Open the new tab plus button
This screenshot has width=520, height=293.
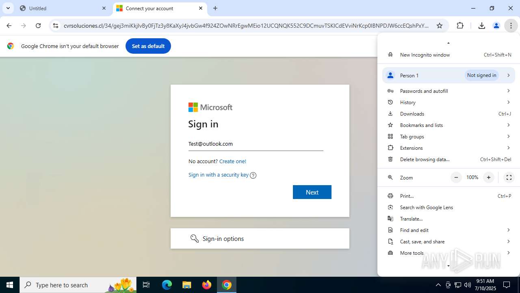pos(215,8)
